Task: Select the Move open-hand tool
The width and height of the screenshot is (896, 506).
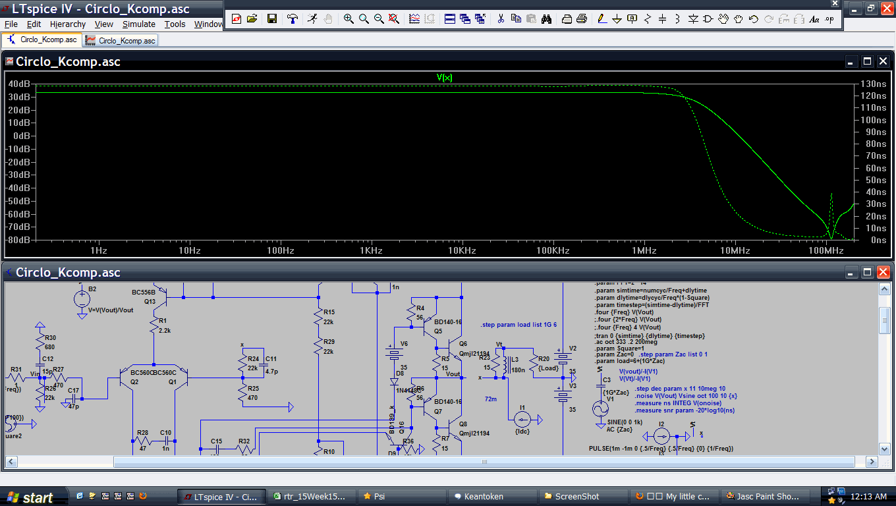Action: [723, 19]
